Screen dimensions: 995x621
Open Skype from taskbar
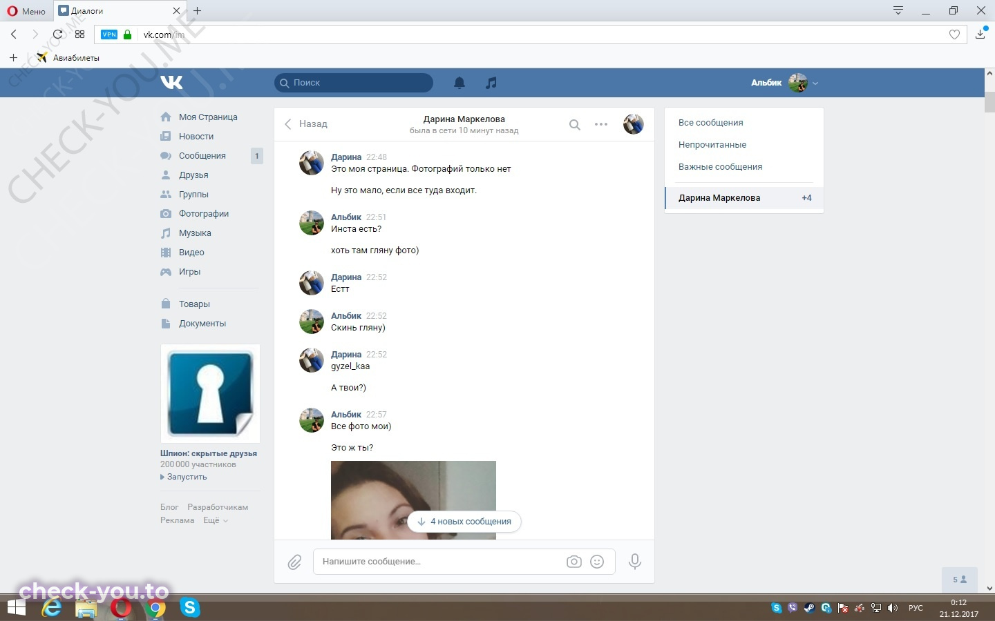point(189,608)
